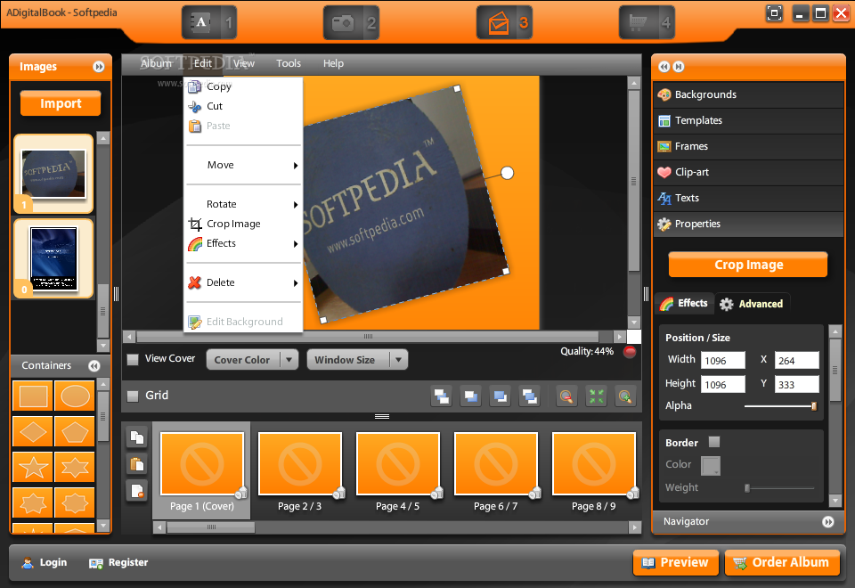Click the send to back icon
The image size is (855, 588).
tap(529, 396)
